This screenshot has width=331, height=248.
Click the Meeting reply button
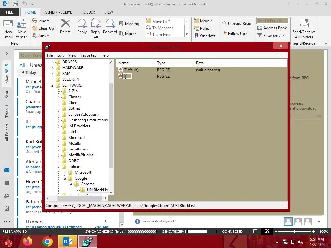(x=129, y=23)
